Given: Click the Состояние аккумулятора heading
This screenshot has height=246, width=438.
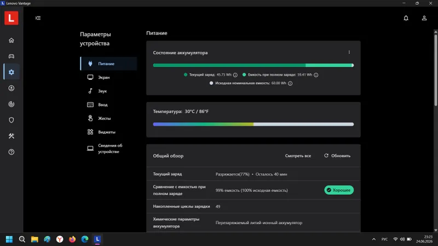Looking at the screenshot, I should click(x=180, y=52).
